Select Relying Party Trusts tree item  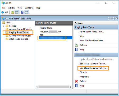(x=19, y=32)
